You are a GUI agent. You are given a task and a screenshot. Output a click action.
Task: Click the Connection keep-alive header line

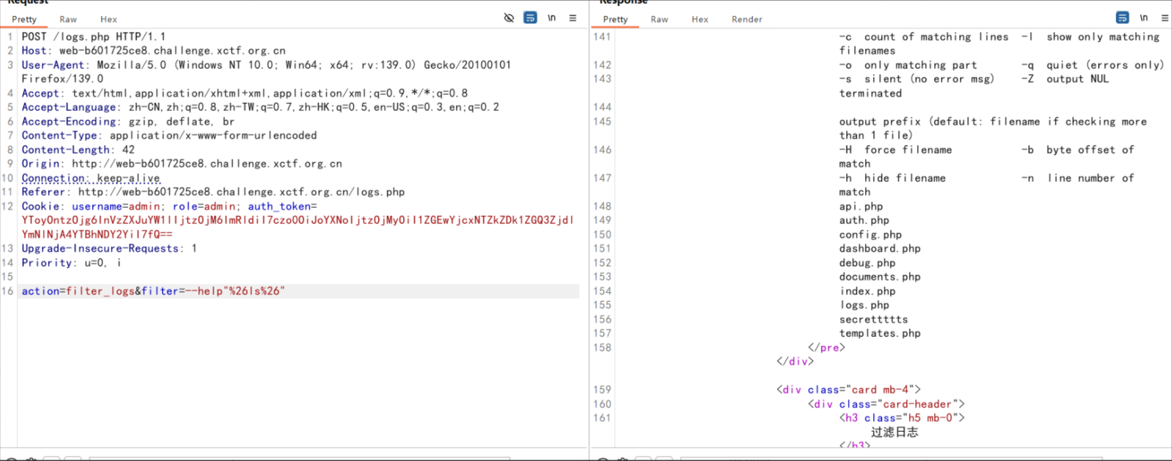[91, 178]
